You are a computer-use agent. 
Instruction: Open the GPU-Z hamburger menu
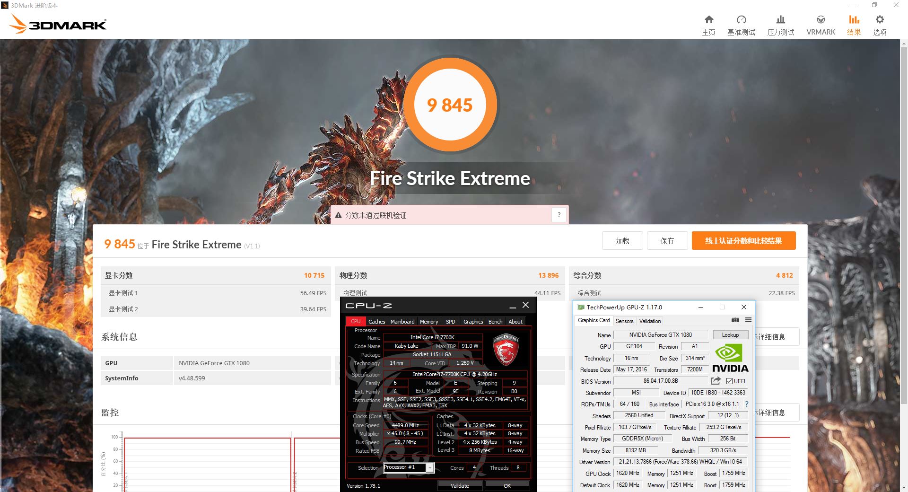[748, 320]
